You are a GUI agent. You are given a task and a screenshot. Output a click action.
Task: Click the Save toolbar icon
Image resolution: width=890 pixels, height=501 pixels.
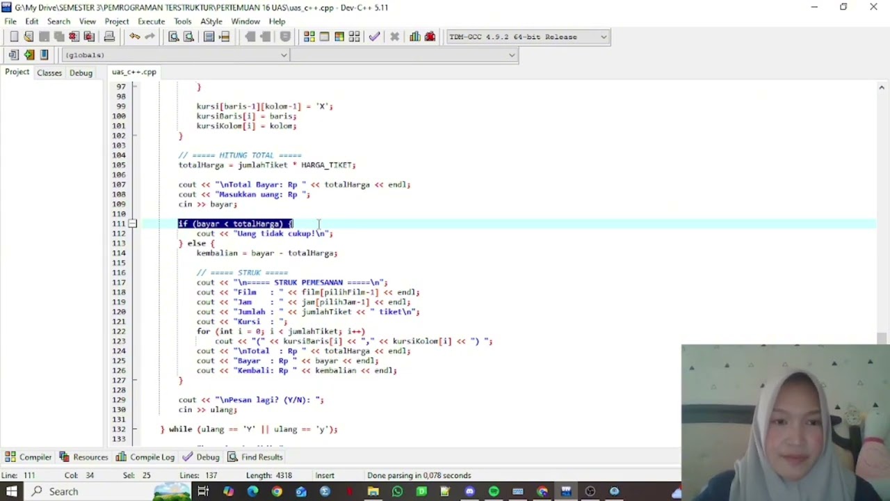[44, 37]
